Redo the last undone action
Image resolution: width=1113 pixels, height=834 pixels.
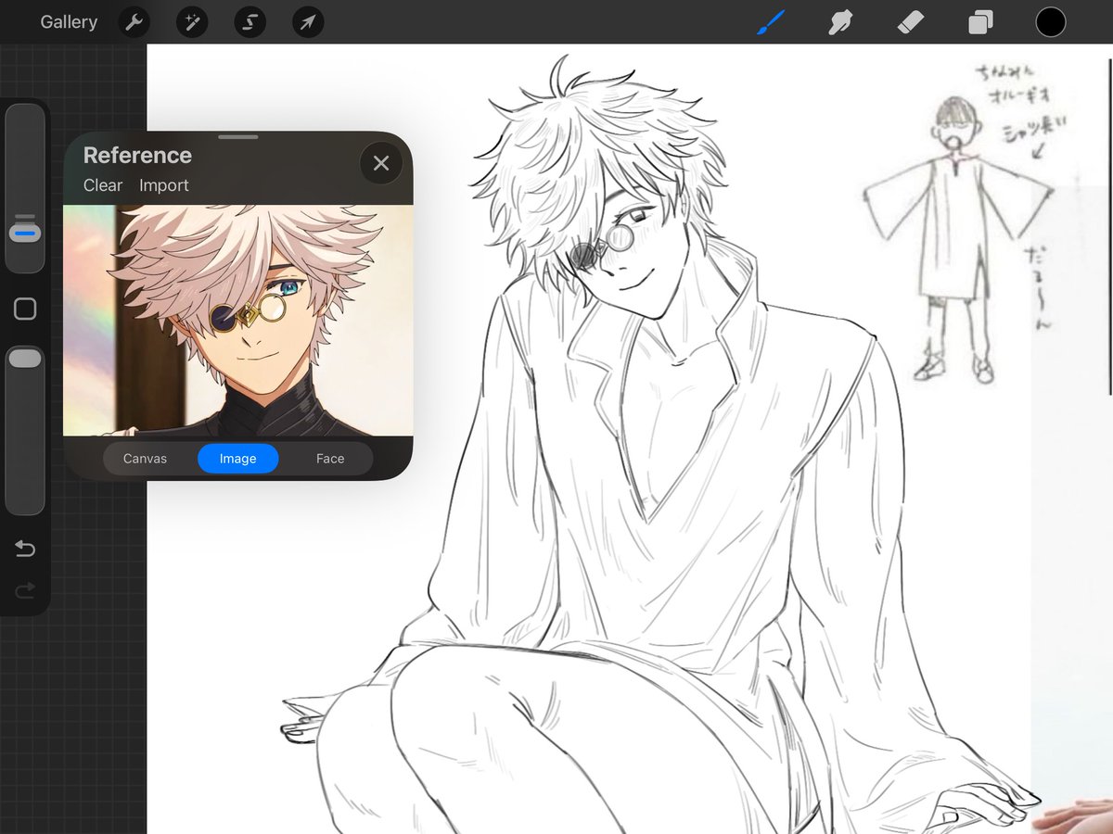click(x=25, y=589)
